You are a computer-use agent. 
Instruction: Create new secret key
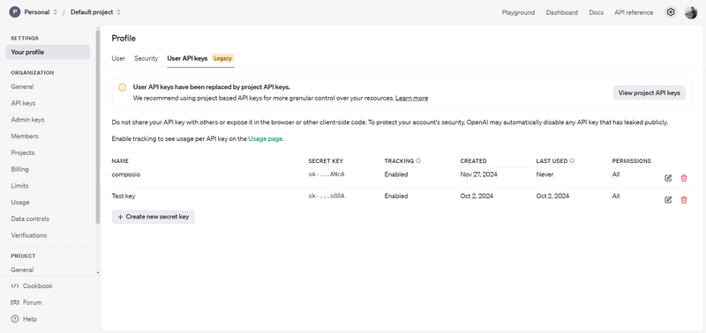[153, 217]
